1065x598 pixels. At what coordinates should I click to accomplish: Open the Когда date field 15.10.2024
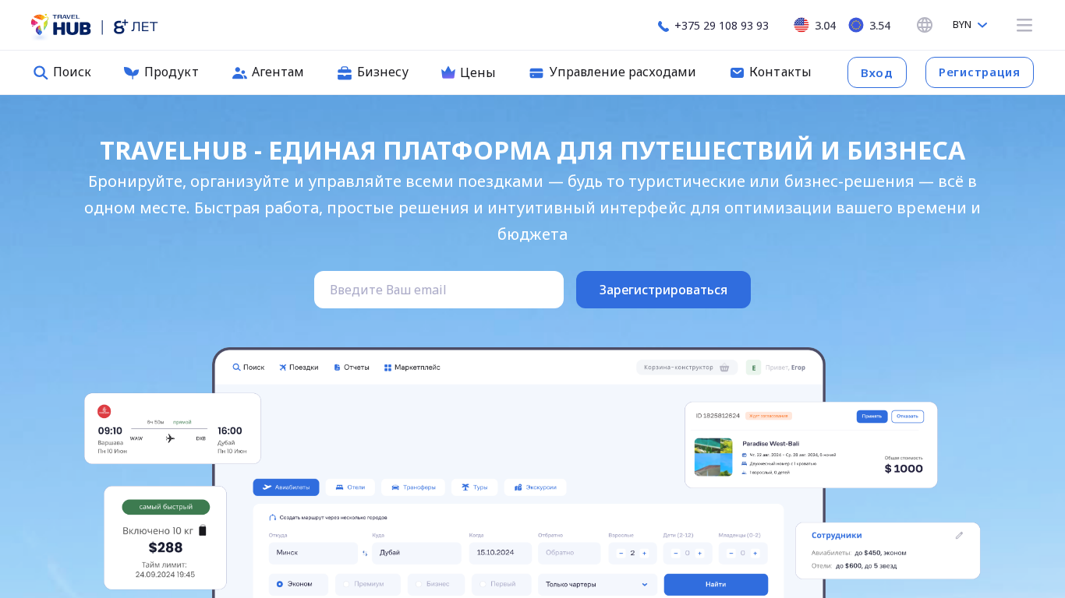click(500, 553)
